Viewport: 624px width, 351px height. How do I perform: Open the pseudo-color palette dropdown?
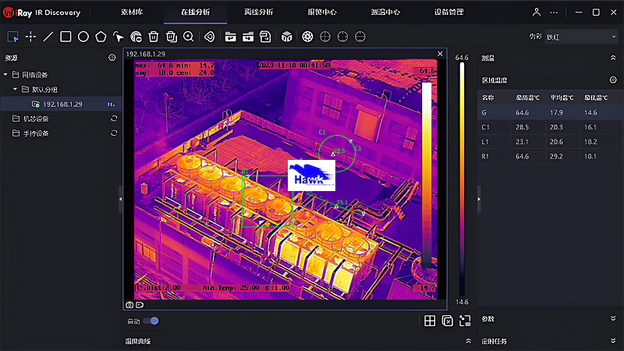coord(582,37)
